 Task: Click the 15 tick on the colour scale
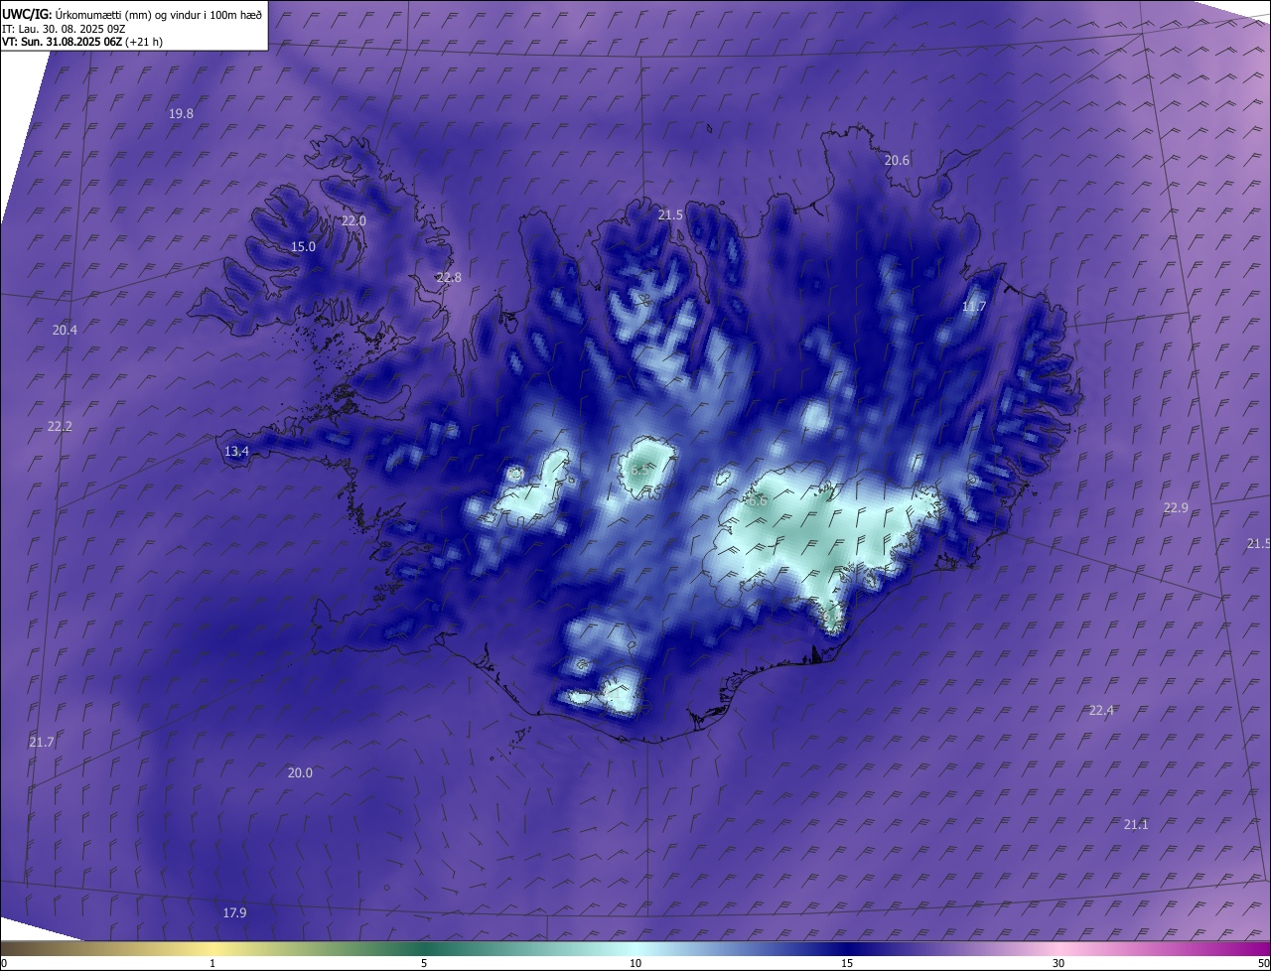[847, 963]
